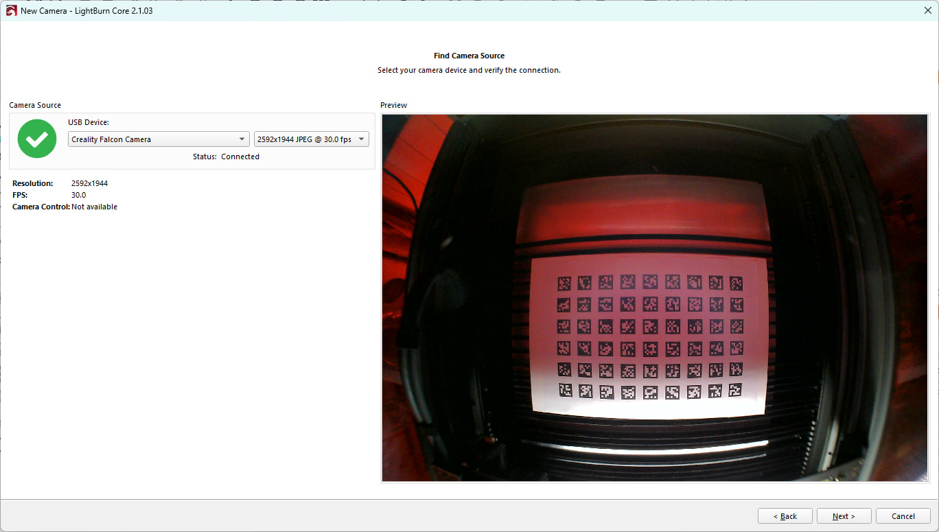
Task: Open the resolution and fps dropdown
Action: 312,139
